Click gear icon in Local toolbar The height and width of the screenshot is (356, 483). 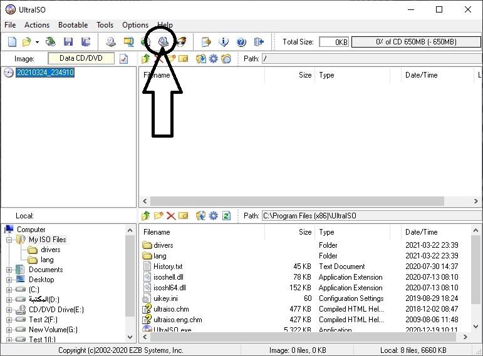click(213, 216)
